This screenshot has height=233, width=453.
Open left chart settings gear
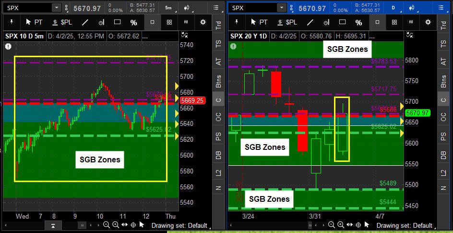click(x=203, y=22)
